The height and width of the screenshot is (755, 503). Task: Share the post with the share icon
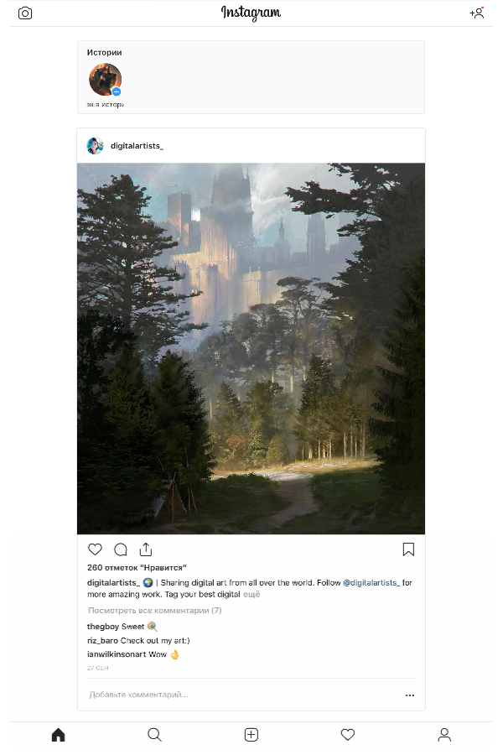coord(146,549)
